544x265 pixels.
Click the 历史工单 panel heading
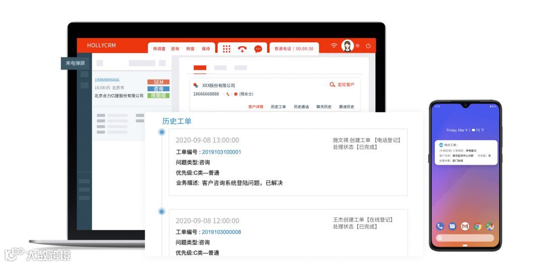(177, 121)
